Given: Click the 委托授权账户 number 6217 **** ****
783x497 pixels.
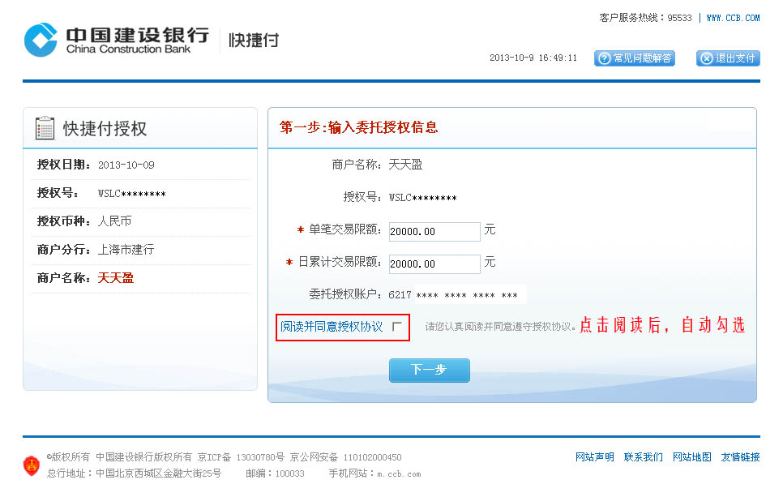Looking at the screenshot, I should 453,295.
